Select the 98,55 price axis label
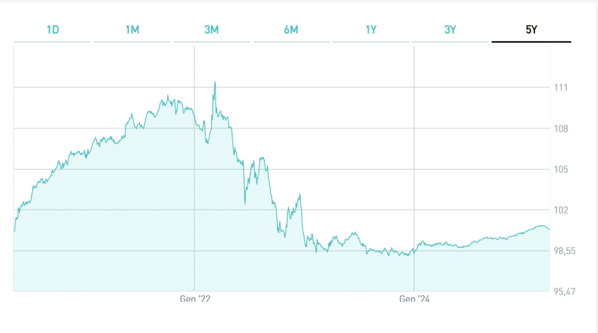The width and height of the screenshot is (598, 333). coord(564,251)
